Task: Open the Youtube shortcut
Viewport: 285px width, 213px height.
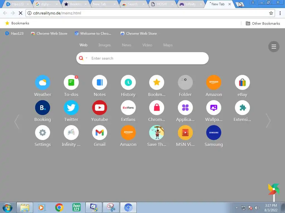Action: click(100, 108)
